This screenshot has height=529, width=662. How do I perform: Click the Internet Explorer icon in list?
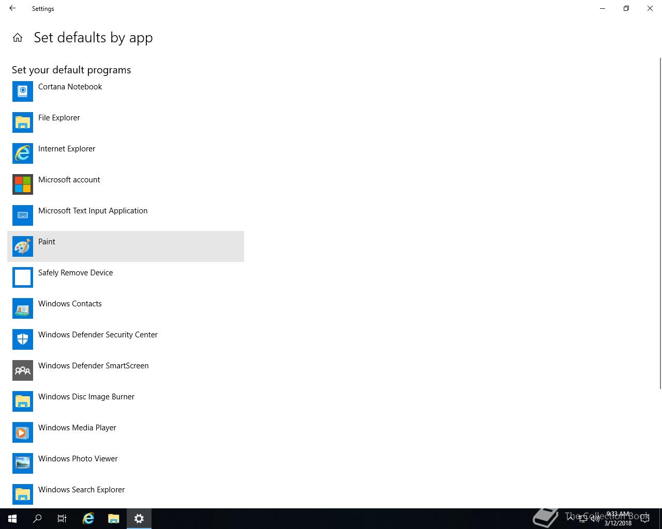click(x=23, y=153)
